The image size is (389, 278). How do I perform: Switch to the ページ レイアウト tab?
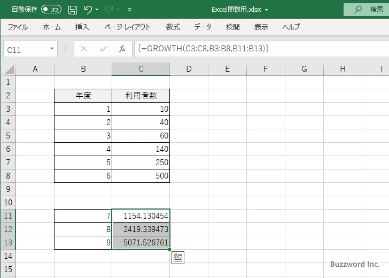127,27
